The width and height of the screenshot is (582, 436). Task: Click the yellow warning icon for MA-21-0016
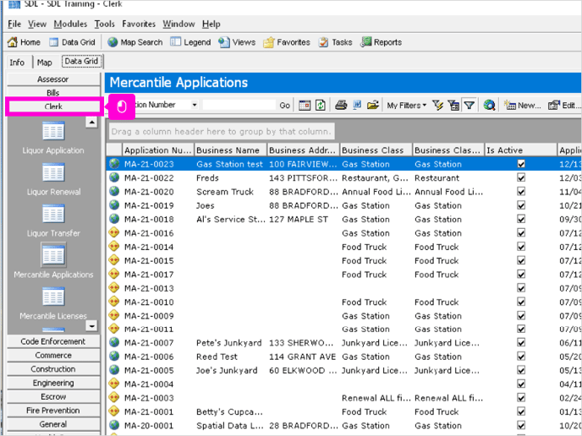114,233
